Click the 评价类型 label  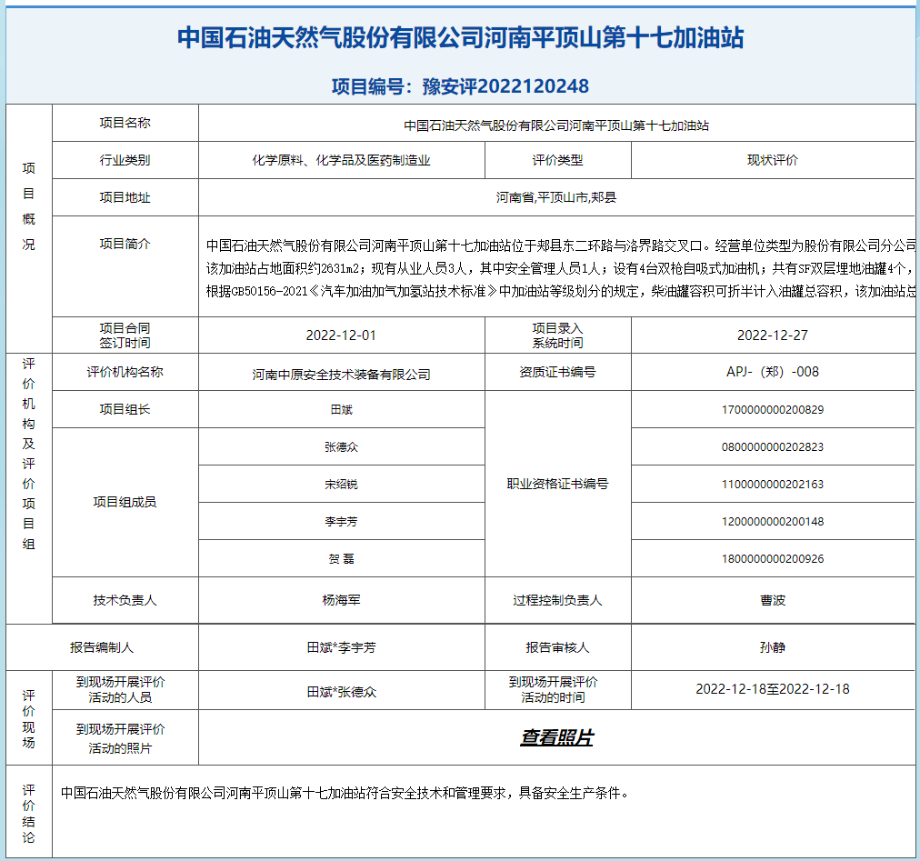click(x=557, y=160)
